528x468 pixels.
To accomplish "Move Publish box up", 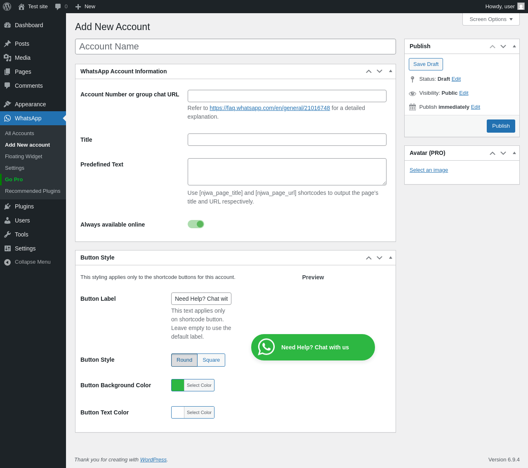I will pos(493,46).
